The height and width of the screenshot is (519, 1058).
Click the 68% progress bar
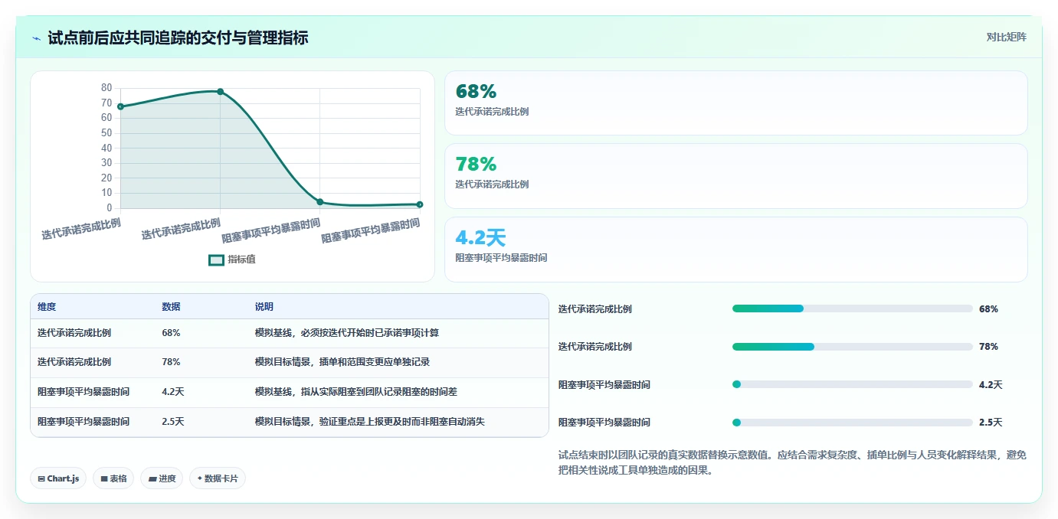tap(853, 308)
